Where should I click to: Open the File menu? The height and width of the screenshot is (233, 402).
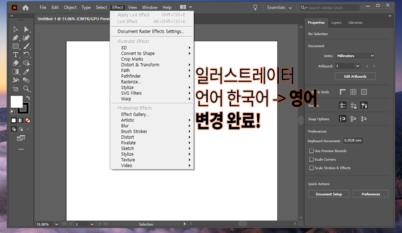(x=43, y=8)
